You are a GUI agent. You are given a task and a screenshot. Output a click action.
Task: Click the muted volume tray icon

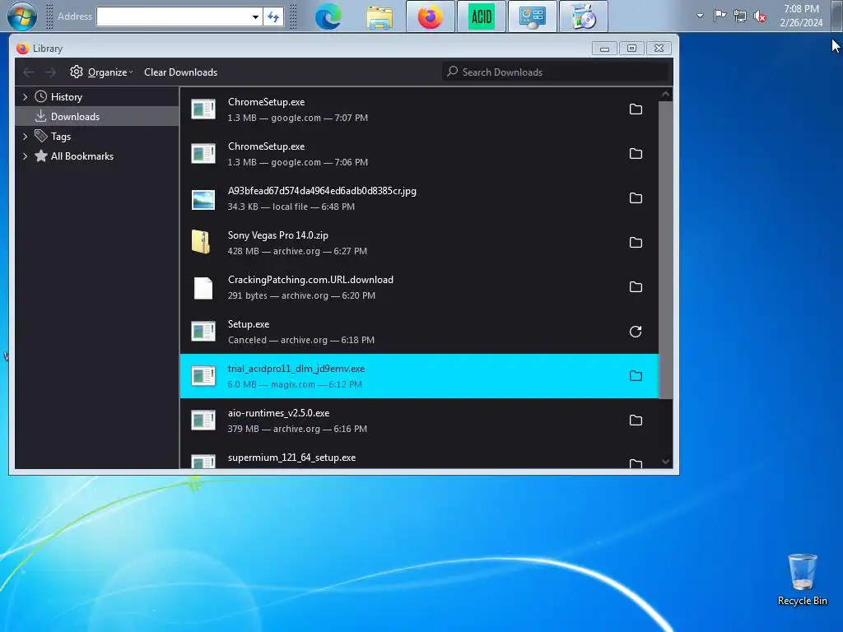760,16
